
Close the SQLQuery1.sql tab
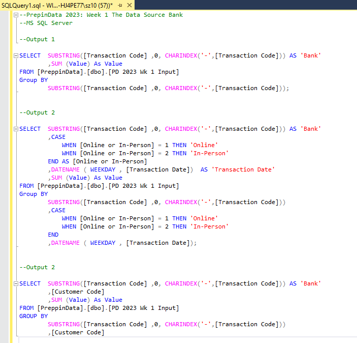[129, 5]
